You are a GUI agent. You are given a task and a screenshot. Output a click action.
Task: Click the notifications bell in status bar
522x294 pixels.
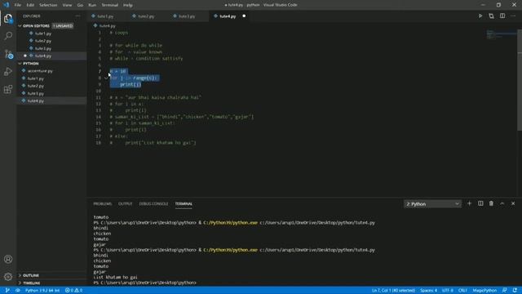click(515, 291)
